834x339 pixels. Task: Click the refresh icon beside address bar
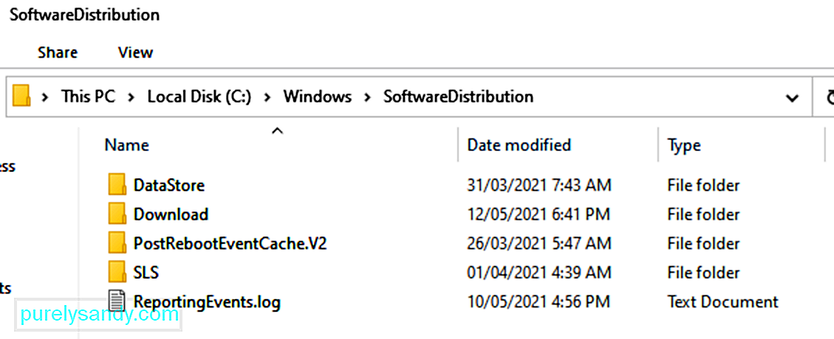(829, 97)
